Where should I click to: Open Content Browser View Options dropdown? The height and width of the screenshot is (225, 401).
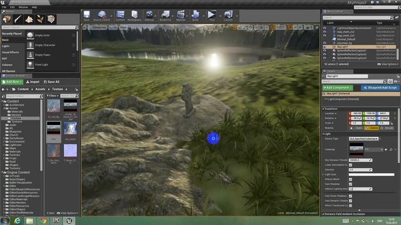[67, 213]
